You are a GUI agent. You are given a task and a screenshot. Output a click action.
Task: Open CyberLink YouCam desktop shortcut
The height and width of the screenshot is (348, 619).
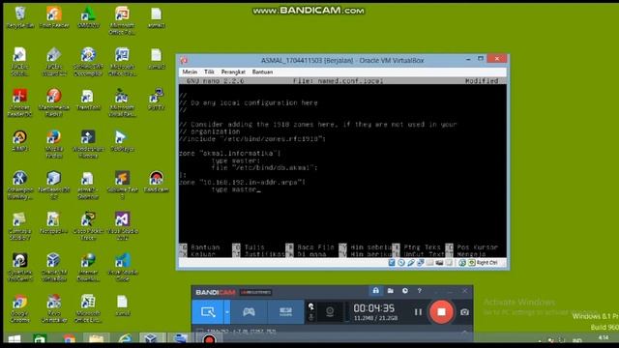coord(19,267)
